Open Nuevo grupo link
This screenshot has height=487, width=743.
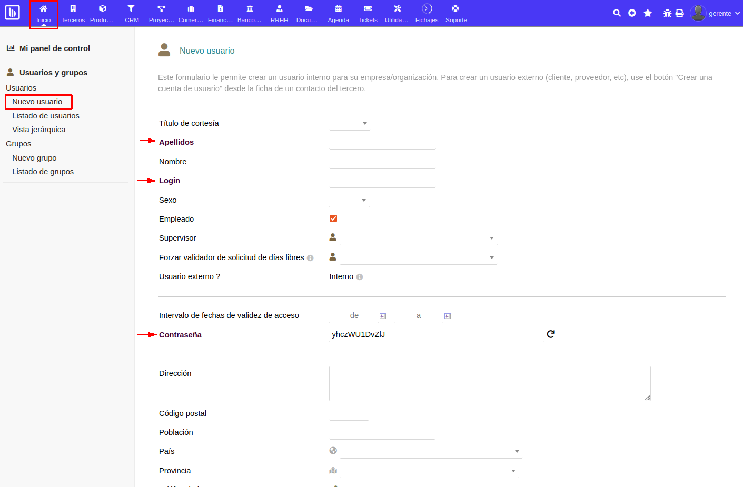pyautogui.click(x=34, y=158)
